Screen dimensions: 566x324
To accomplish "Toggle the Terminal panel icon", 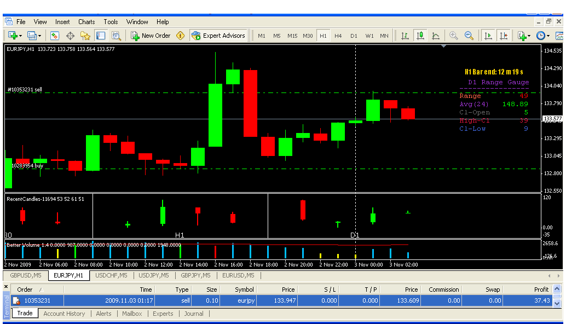I will (x=101, y=36).
